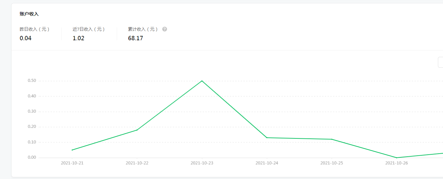The width and height of the screenshot is (443, 179).
Task: Select the 近7日收入 value 1.02
Action: (78, 38)
